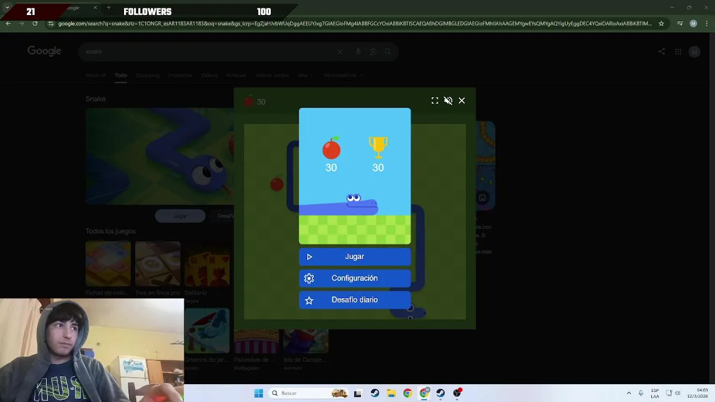Open the Desafío diario challenge

coord(355,300)
